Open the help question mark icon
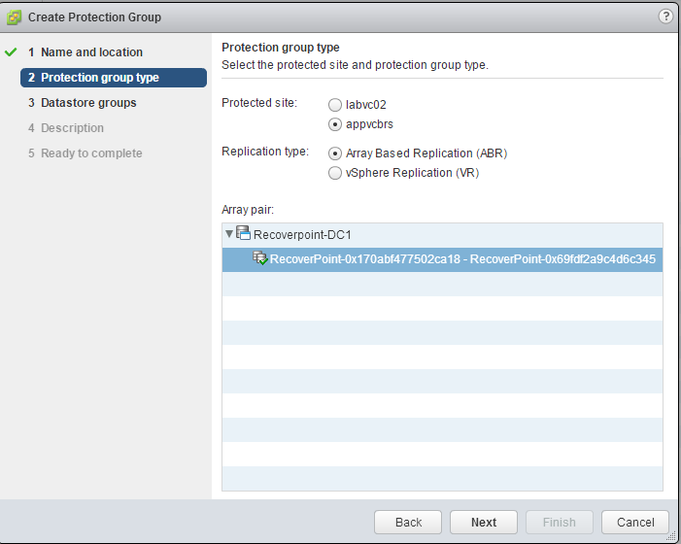The width and height of the screenshot is (681, 544). (x=665, y=17)
